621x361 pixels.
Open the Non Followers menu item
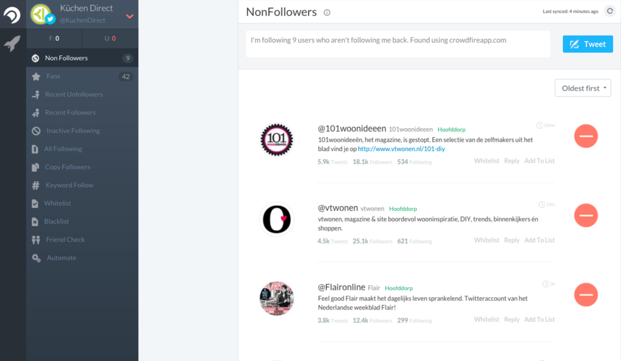tap(82, 58)
